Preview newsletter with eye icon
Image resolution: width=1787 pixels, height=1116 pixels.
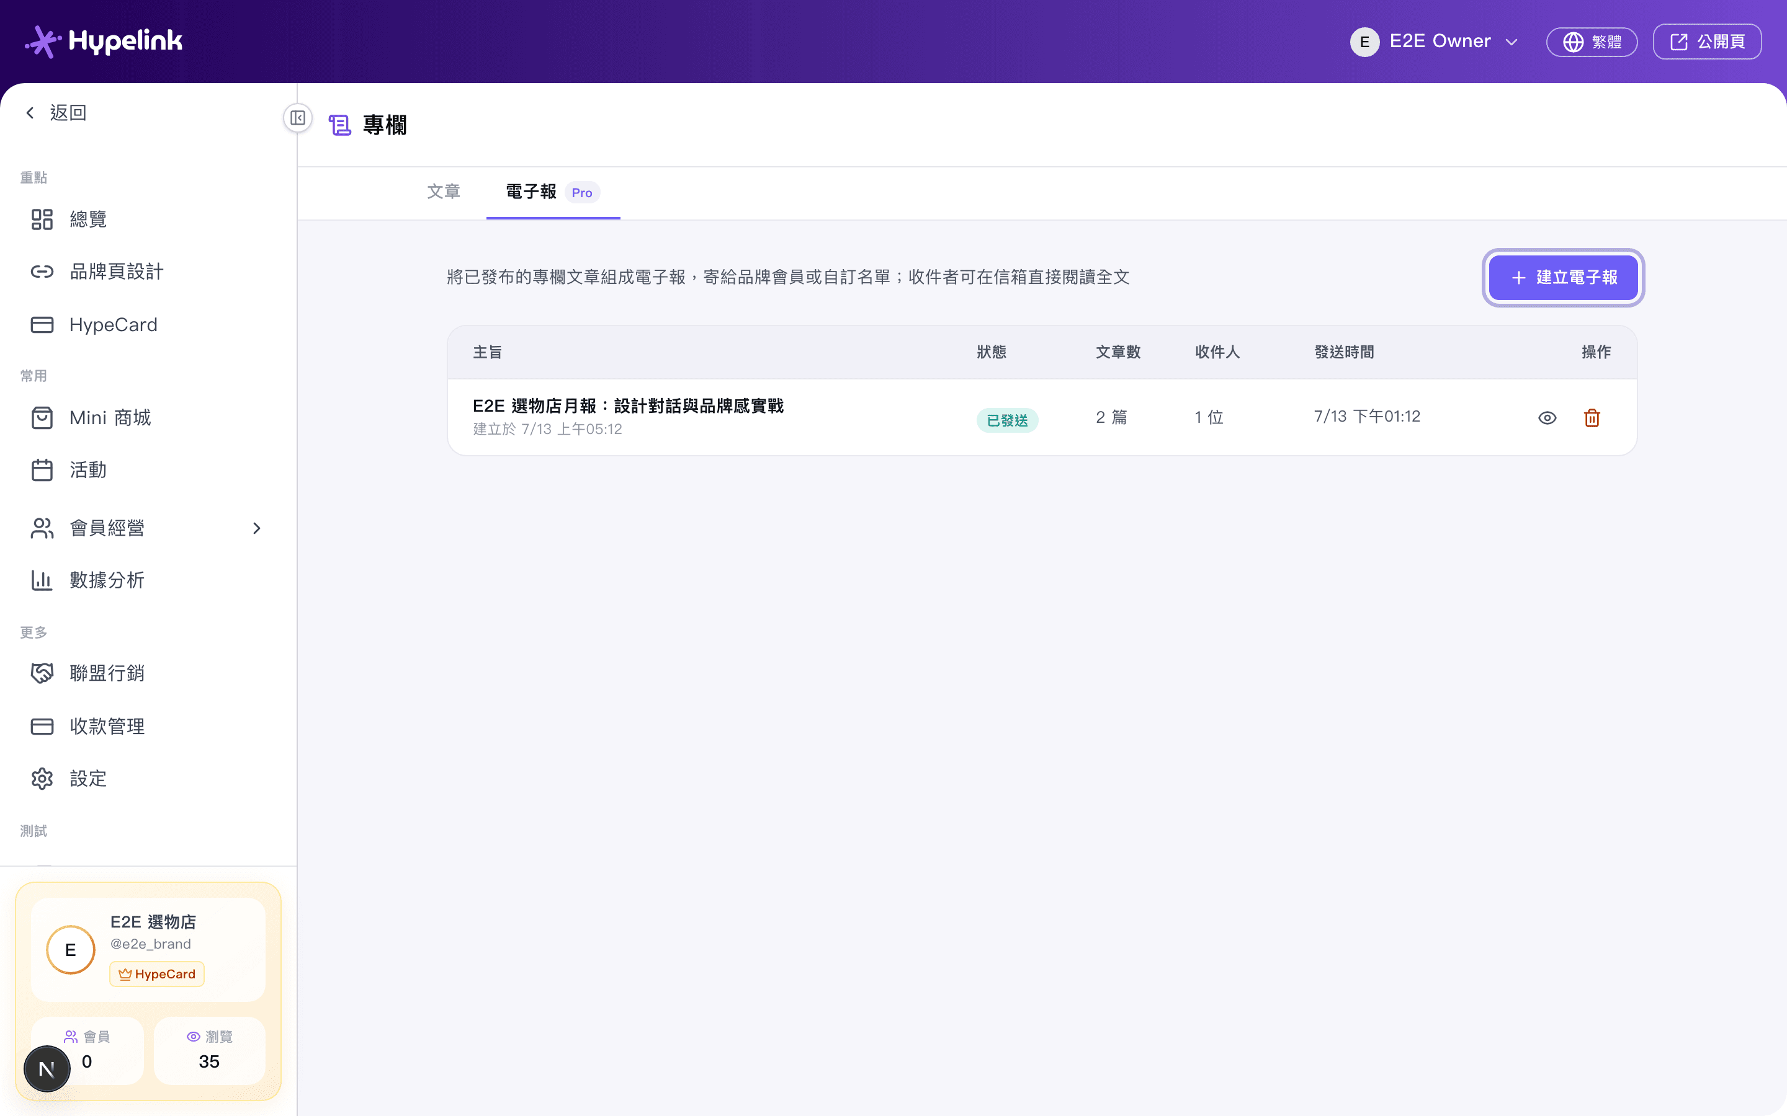(1547, 418)
